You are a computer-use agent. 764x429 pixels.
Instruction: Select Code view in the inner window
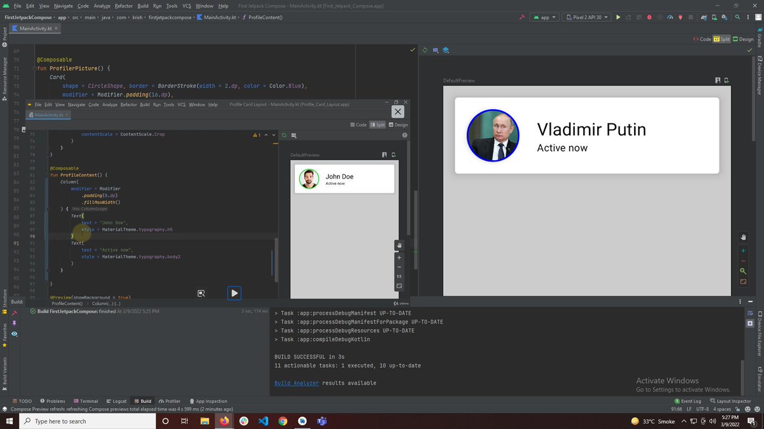(x=358, y=125)
